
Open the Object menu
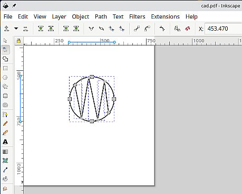pos(81,17)
